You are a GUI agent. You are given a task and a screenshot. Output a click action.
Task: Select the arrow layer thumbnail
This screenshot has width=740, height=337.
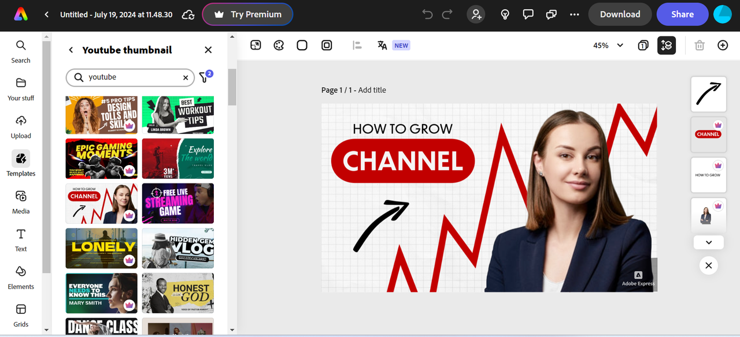click(709, 94)
